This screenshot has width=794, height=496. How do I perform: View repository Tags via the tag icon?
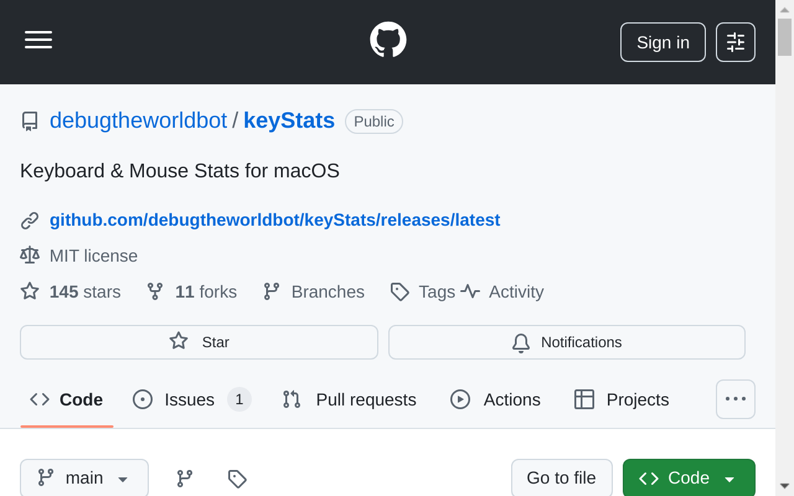tap(399, 291)
